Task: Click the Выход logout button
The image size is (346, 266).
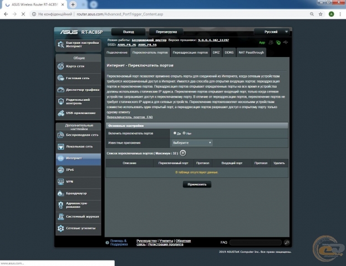Action: [x=129, y=32]
